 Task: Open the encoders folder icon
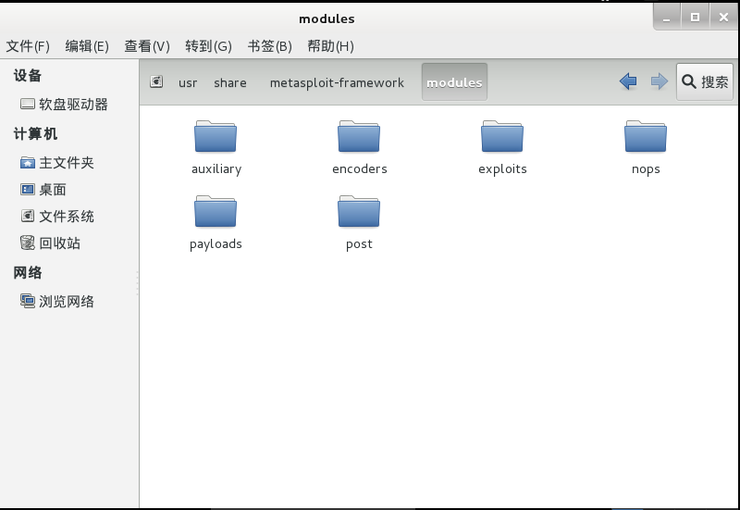359,136
